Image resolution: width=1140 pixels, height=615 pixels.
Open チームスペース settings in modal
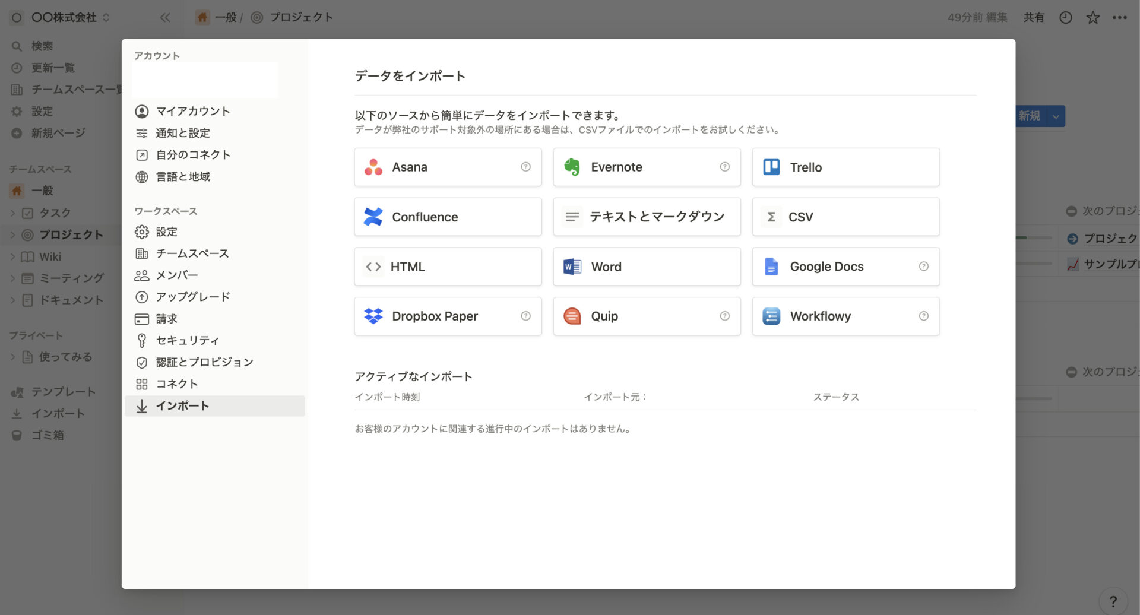pyautogui.click(x=214, y=253)
